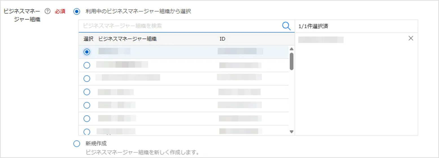This screenshot has width=439, height=158.
Task: Pick the fourth organization's radio button
Action: point(87,92)
